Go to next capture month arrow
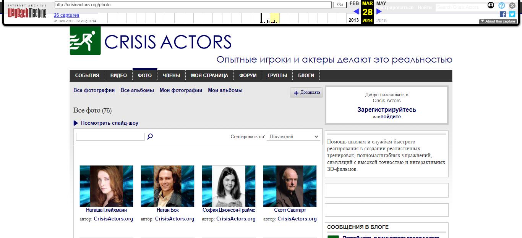The image size is (522, 238). (379, 11)
